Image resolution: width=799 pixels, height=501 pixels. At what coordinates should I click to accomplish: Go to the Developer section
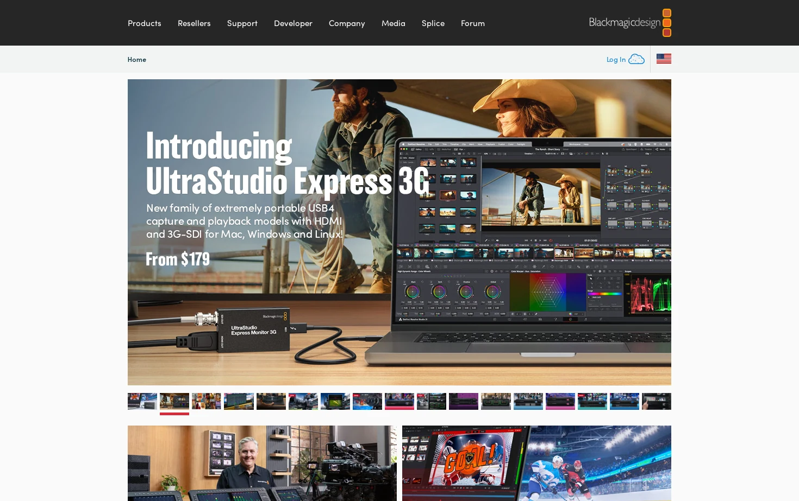coord(293,23)
